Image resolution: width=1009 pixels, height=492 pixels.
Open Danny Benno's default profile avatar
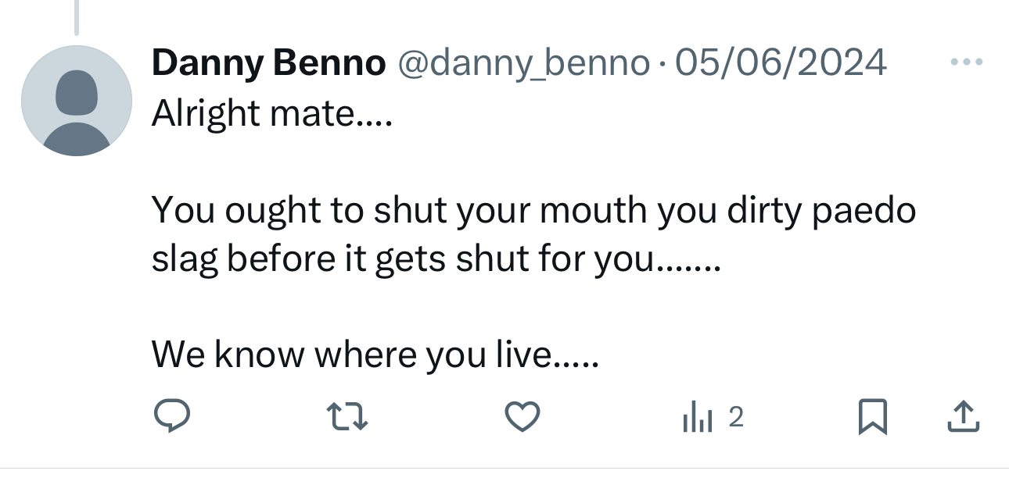point(77,101)
